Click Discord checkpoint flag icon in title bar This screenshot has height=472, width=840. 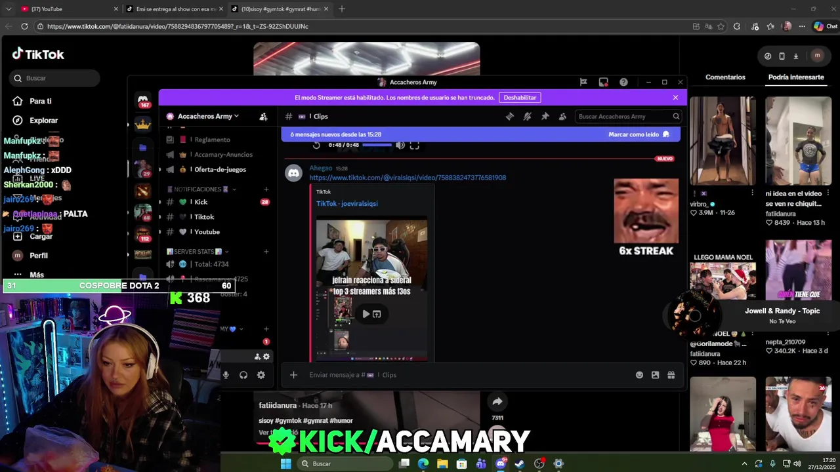pyautogui.click(x=583, y=82)
